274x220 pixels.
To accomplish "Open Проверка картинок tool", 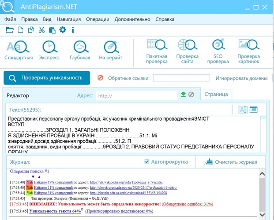I will pos(249,51).
